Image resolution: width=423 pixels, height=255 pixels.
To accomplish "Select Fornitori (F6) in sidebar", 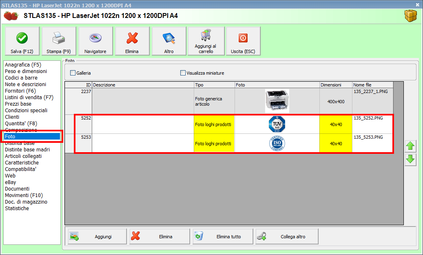I will pos(20,91).
